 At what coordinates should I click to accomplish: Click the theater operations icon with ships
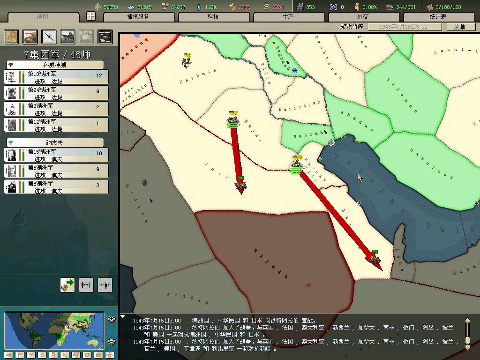coord(105,37)
